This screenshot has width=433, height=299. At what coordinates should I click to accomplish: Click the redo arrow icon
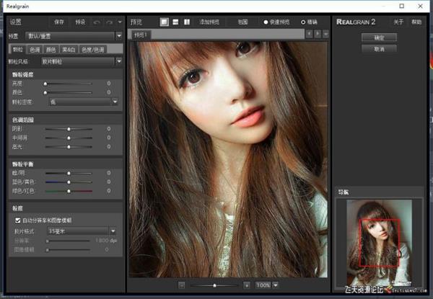click(x=110, y=22)
